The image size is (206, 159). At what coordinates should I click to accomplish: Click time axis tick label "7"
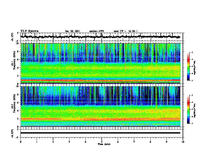click(134, 142)
